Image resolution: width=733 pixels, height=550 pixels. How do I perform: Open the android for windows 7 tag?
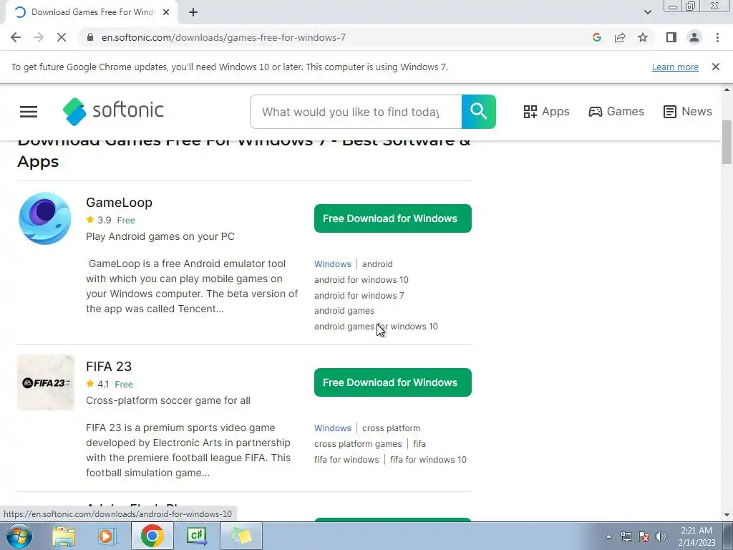(x=359, y=296)
